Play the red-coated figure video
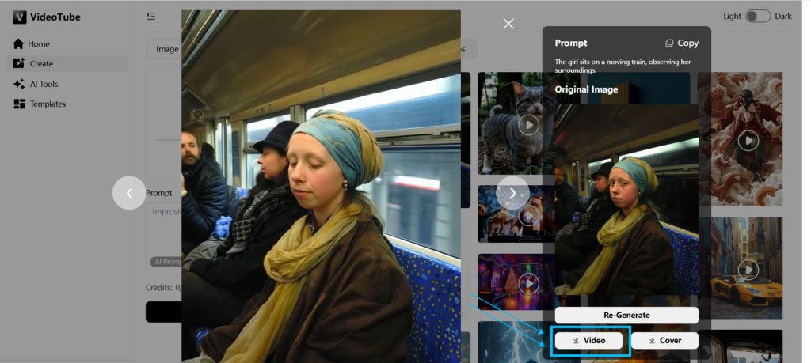Screen dimensions: 811x363 point(748,141)
